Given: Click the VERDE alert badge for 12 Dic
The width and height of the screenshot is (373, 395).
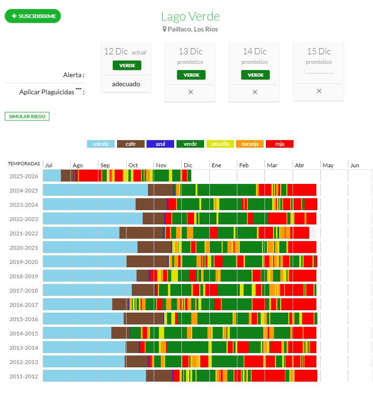Looking at the screenshot, I should coord(127,65).
